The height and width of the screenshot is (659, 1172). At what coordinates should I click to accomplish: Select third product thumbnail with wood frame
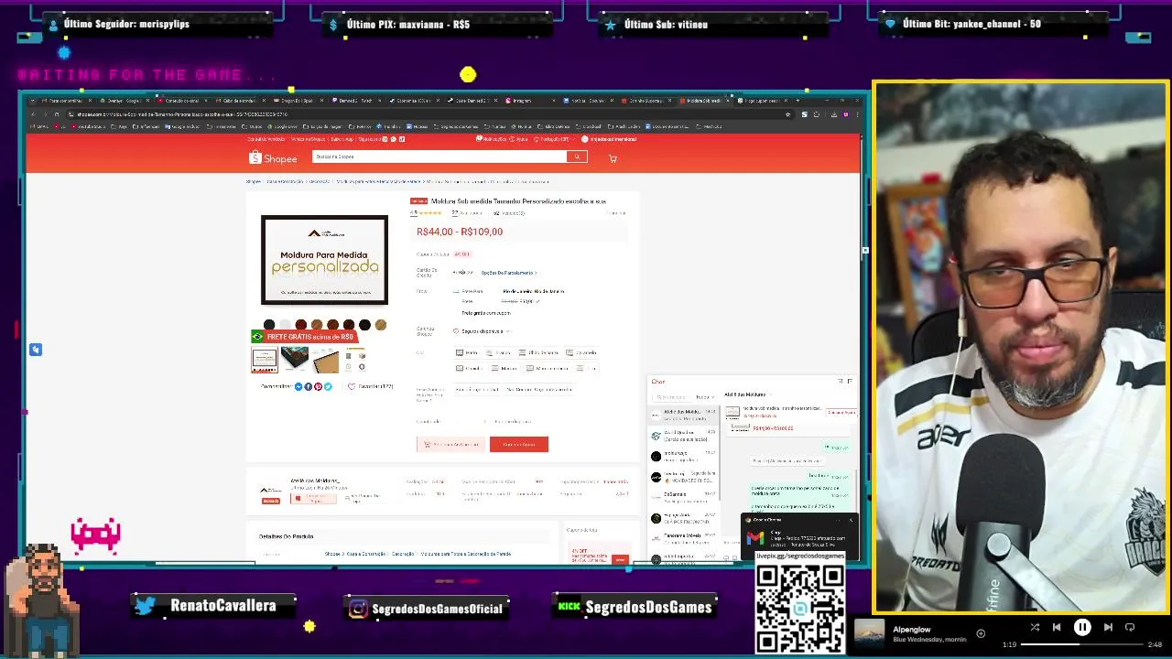point(324,360)
